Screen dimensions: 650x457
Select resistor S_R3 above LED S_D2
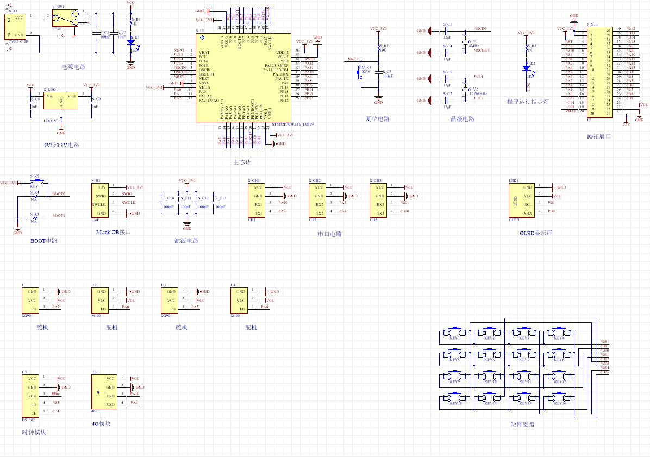[x=527, y=48]
